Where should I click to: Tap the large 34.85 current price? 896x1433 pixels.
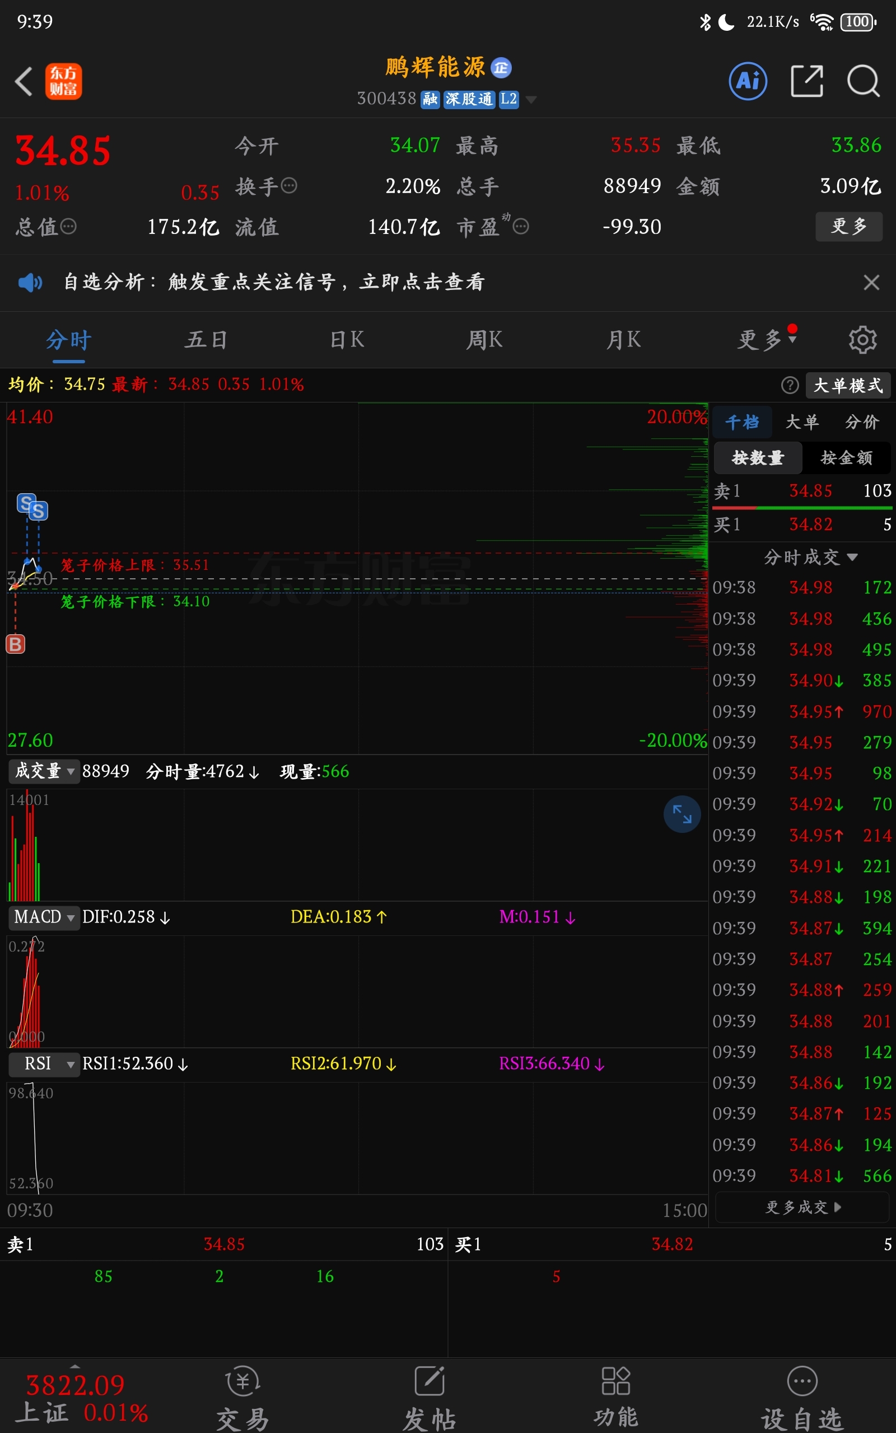(x=63, y=151)
